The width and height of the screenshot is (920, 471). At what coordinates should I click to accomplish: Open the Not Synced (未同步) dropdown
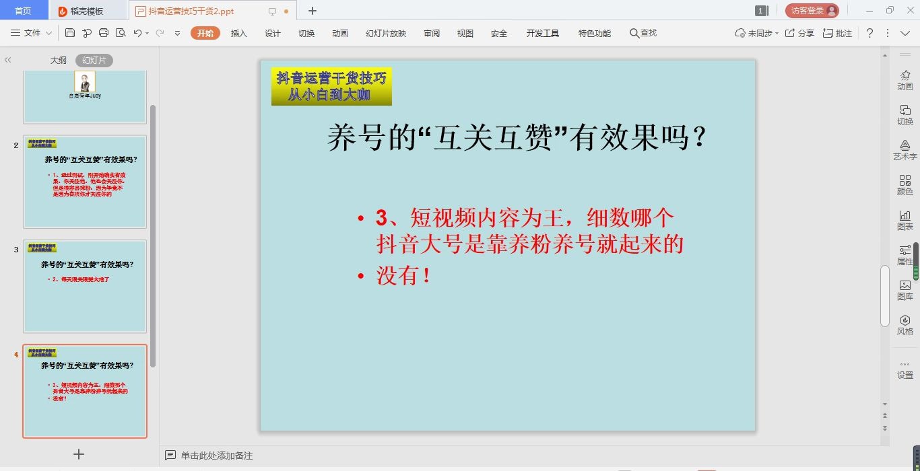(777, 33)
